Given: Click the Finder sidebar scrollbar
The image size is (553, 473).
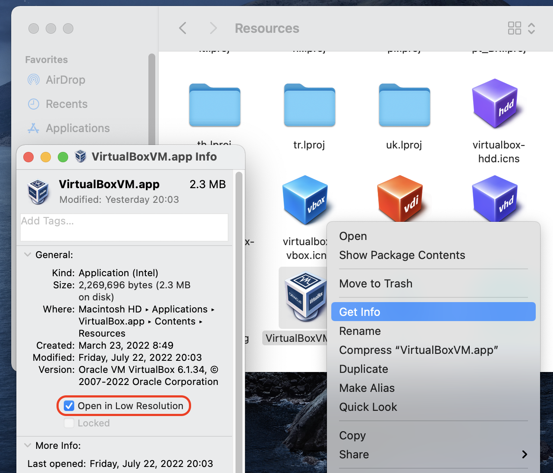Looking at the screenshot, I should click(x=151, y=99).
